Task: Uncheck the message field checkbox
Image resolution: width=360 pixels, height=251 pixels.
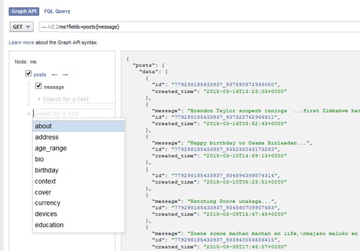Action: click(39, 87)
